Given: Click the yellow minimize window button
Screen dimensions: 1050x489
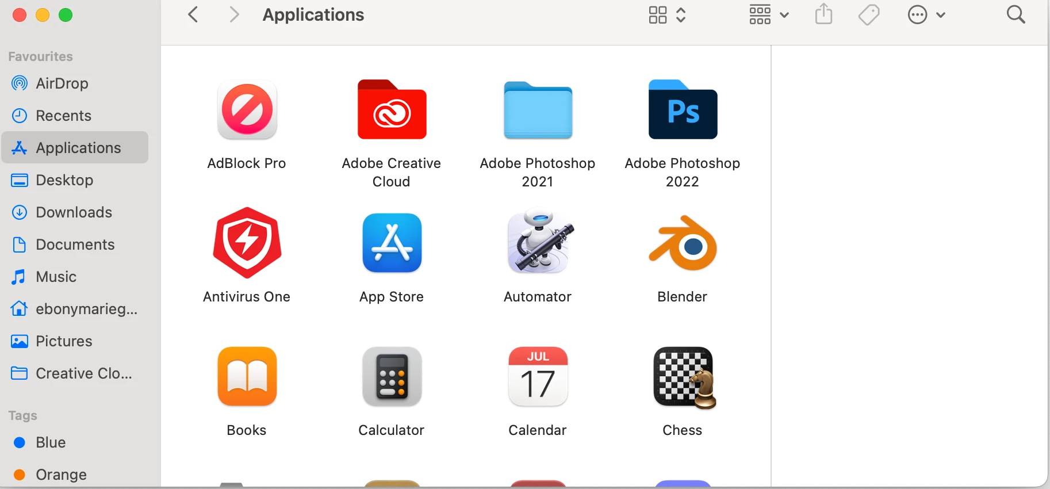Looking at the screenshot, I should [43, 15].
